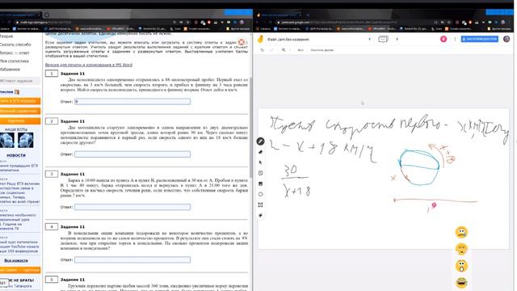517x291 pixels.
Task: Open the Jamboard home logo
Action: [260, 40]
